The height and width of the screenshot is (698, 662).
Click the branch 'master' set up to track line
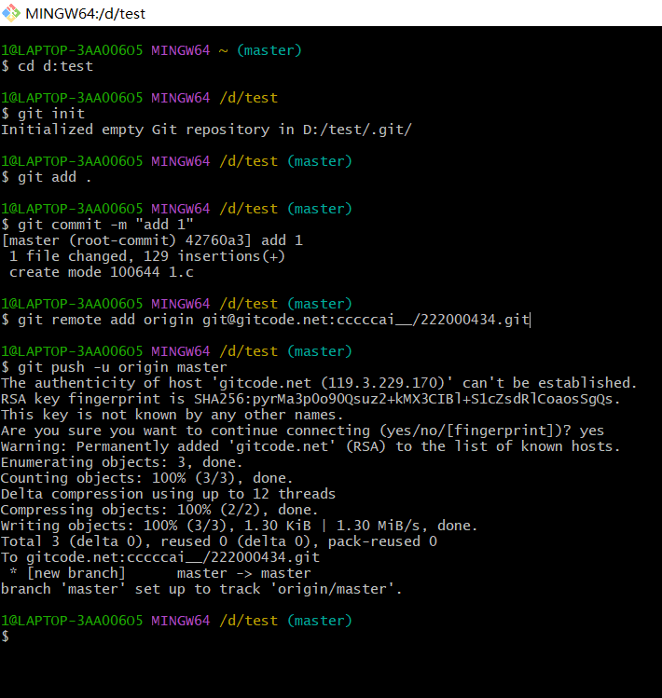tap(200, 589)
